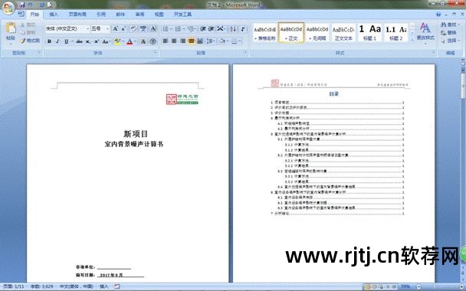Open the phonetic guide (拼音) tool
The width and height of the screenshot is (466, 291).
pyautogui.click(x=143, y=29)
